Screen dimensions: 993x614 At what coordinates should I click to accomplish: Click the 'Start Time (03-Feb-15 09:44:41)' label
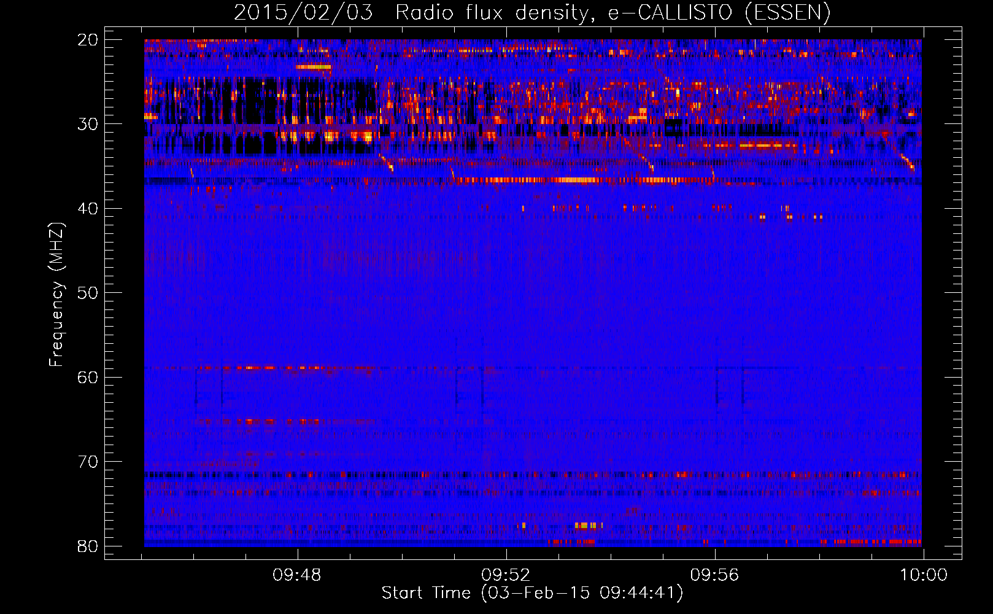click(x=532, y=593)
